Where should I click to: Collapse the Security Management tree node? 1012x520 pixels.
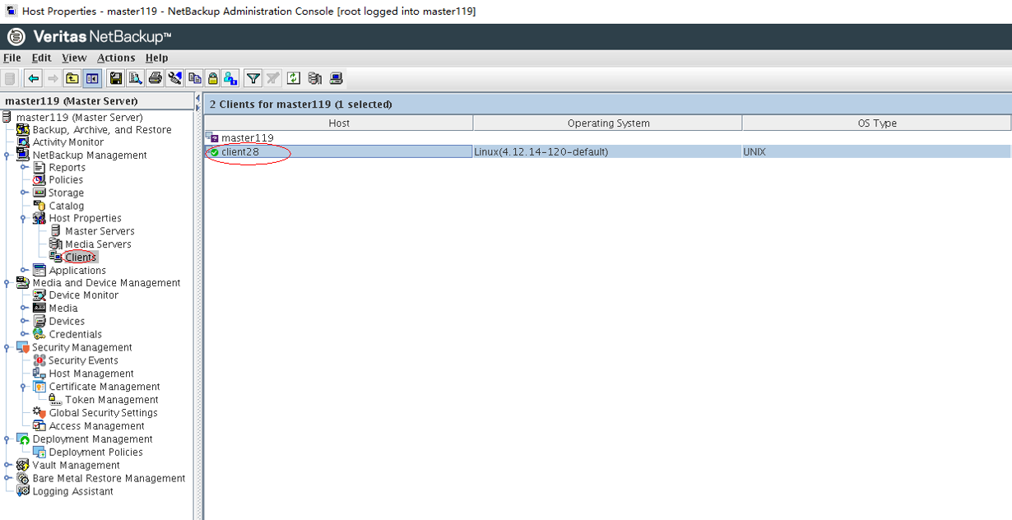click(x=7, y=348)
